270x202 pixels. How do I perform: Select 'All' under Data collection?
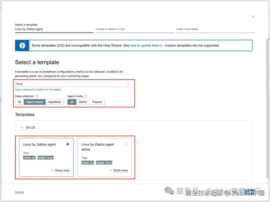pyautogui.click(x=19, y=102)
